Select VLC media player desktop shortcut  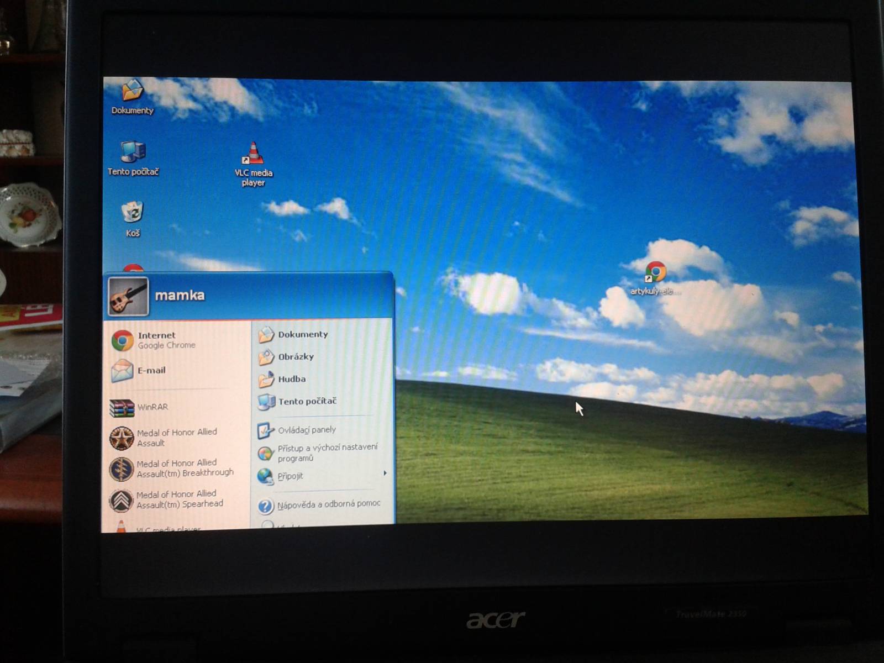[253, 164]
